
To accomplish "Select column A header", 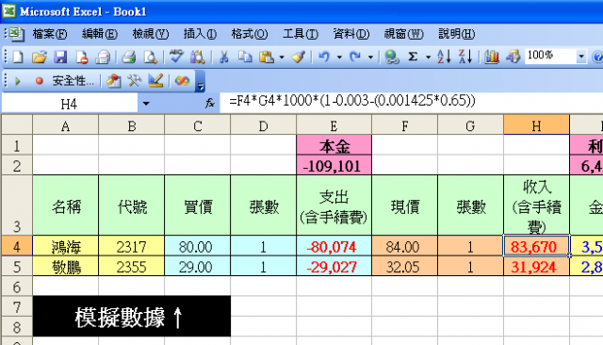I will [x=65, y=125].
